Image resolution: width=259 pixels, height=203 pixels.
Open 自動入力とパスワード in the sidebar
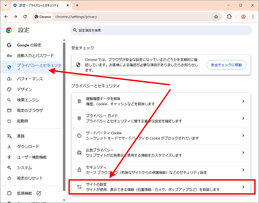[x=35, y=56]
